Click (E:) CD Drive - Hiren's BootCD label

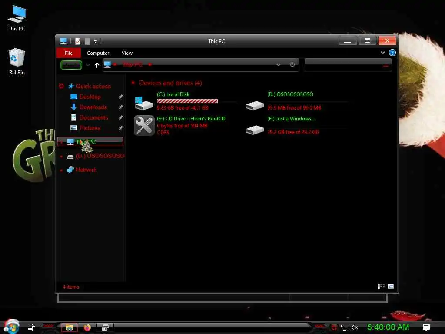191,119
